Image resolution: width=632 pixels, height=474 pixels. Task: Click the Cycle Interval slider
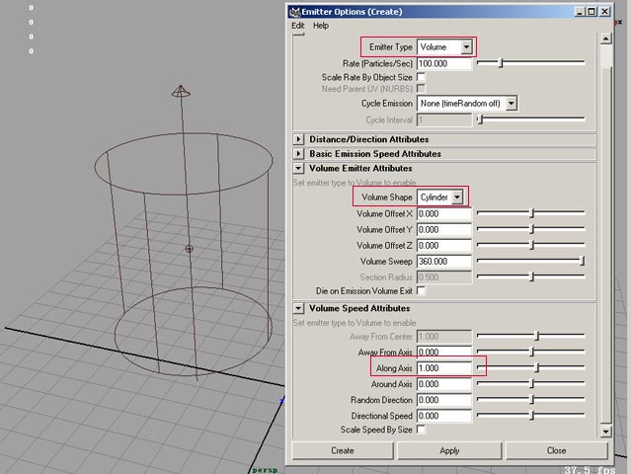[x=530, y=118]
